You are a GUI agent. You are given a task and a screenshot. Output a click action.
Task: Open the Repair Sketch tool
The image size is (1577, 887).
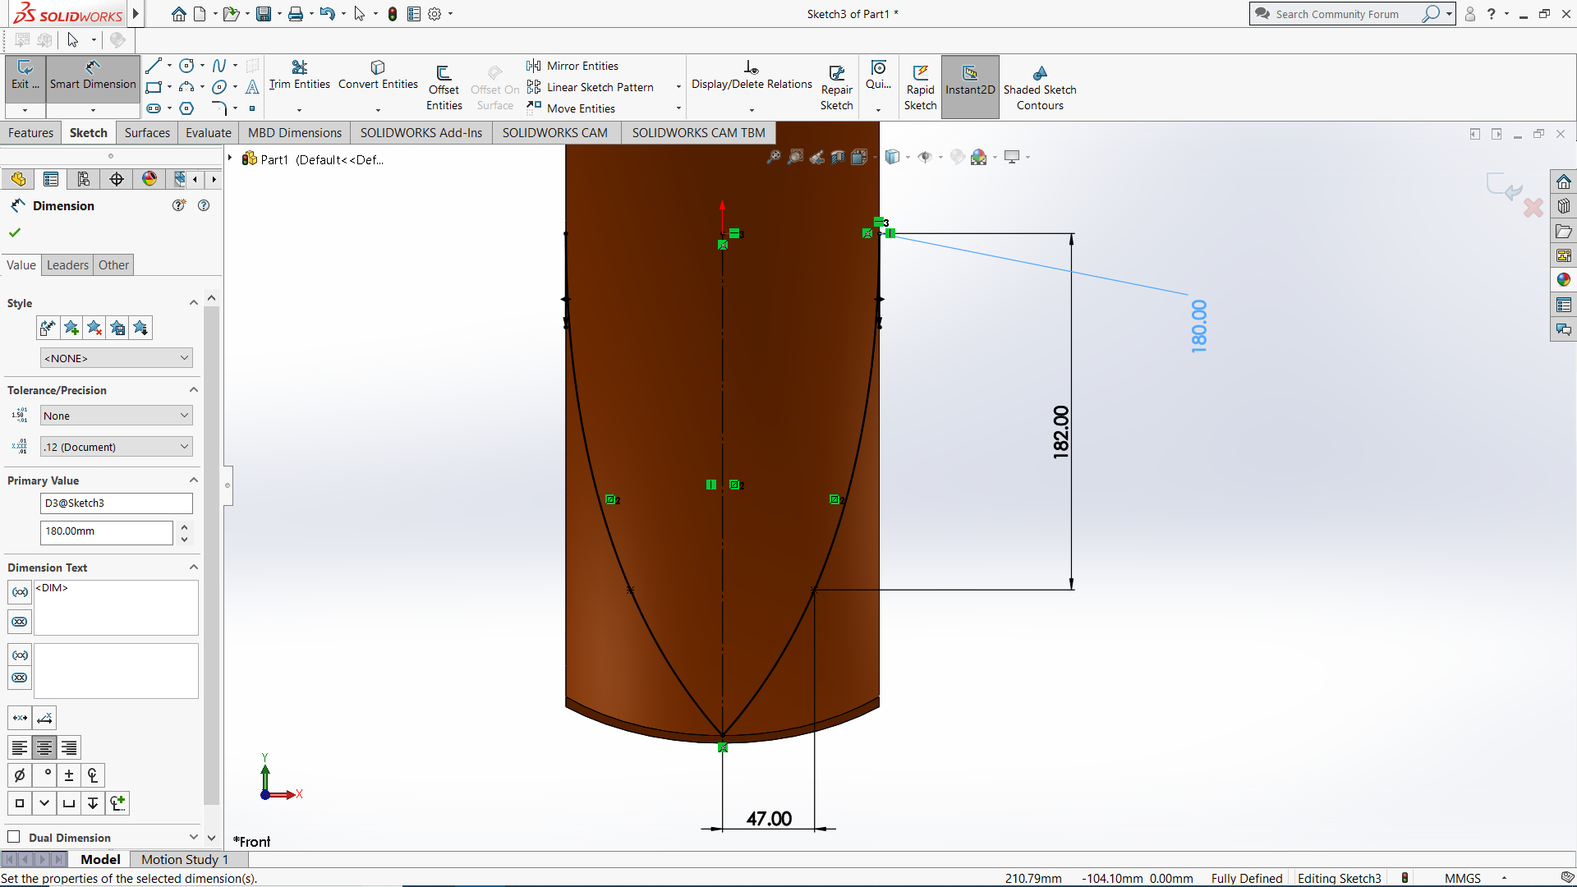[836, 85]
